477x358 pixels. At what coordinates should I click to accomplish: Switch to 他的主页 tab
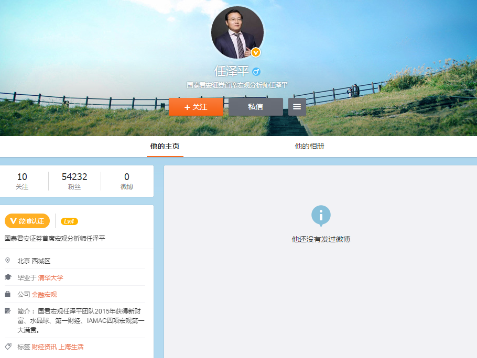pyautogui.click(x=165, y=147)
